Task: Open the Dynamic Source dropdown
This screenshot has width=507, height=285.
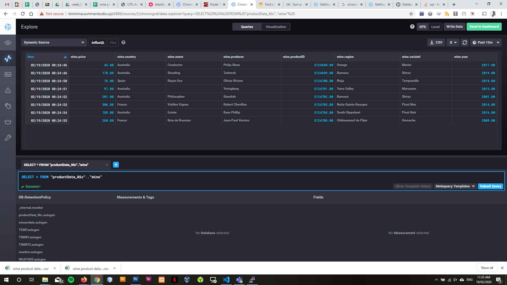Action: [x=54, y=42]
